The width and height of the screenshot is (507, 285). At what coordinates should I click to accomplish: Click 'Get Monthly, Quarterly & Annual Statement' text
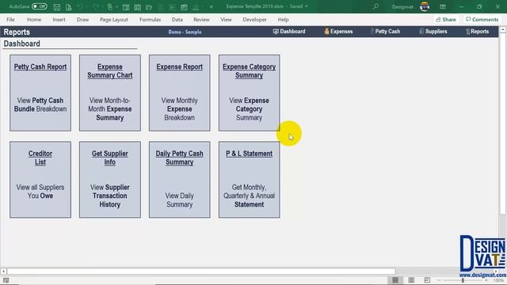point(249,196)
